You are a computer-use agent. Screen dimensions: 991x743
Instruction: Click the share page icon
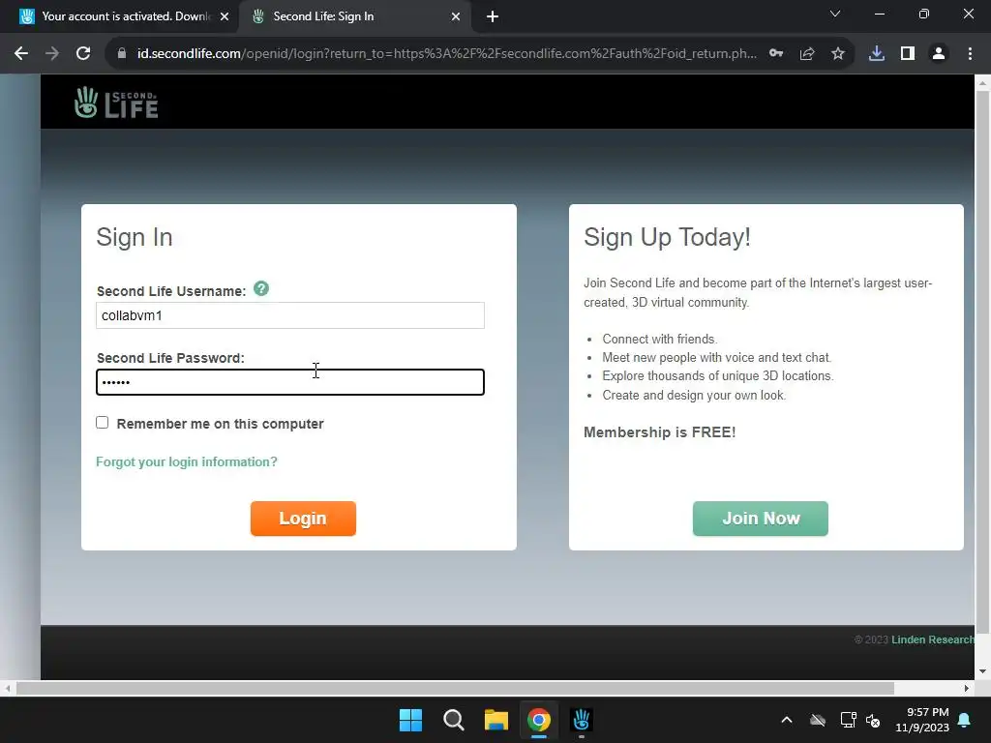point(807,54)
